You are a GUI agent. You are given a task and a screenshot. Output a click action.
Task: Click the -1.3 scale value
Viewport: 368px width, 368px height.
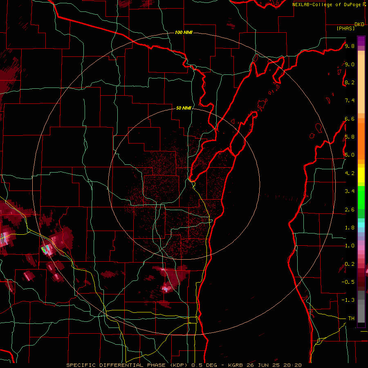click(x=348, y=301)
